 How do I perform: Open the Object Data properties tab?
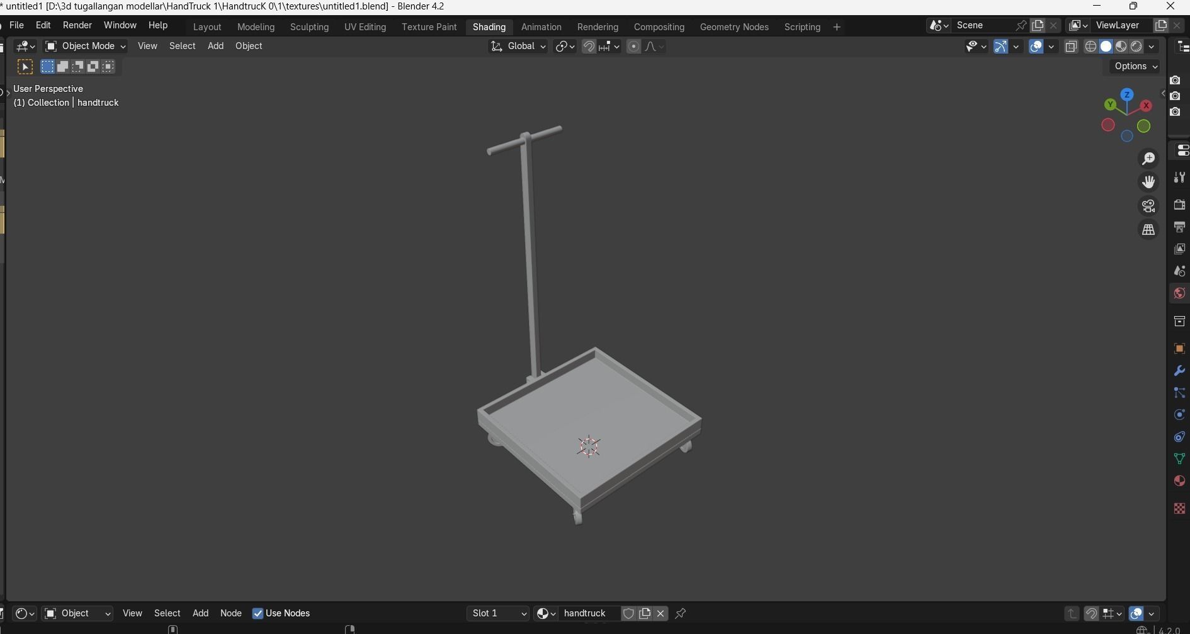pos(1179,458)
